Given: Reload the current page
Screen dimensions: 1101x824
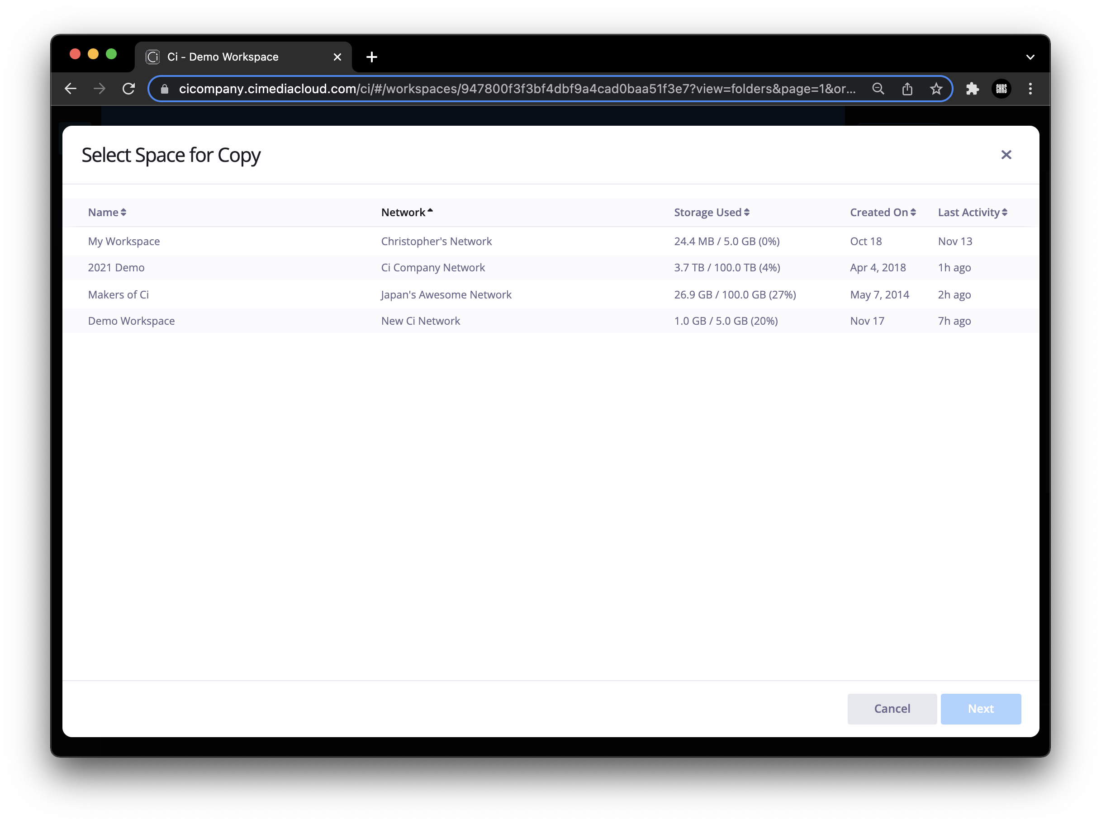Looking at the screenshot, I should tap(129, 89).
